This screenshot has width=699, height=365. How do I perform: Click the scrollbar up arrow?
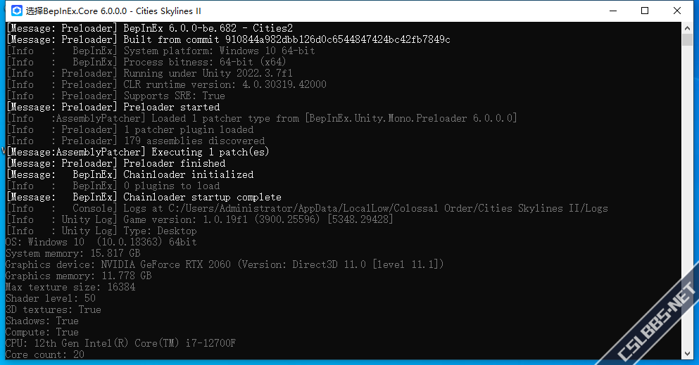click(x=688, y=27)
